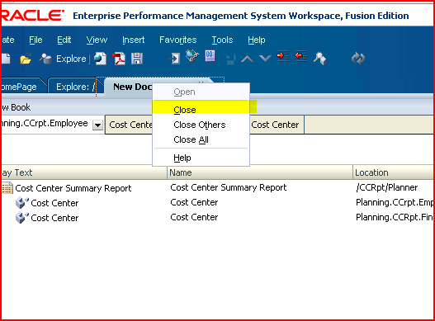Click the import arrow-into-box icon
Screen dimensions: 435x321
click(x=174, y=59)
